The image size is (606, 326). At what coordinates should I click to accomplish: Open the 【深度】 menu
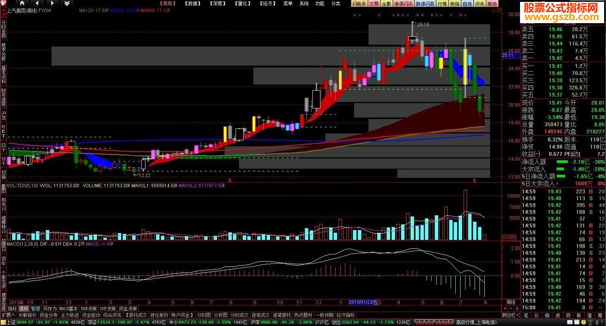coord(218,3)
